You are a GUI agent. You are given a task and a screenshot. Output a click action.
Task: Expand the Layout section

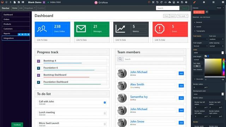(x=198, y=27)
